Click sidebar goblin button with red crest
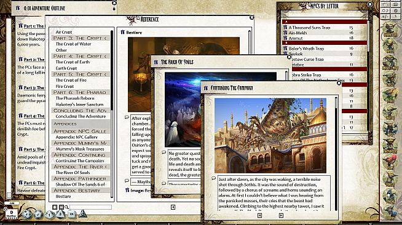 click(390, 161)
